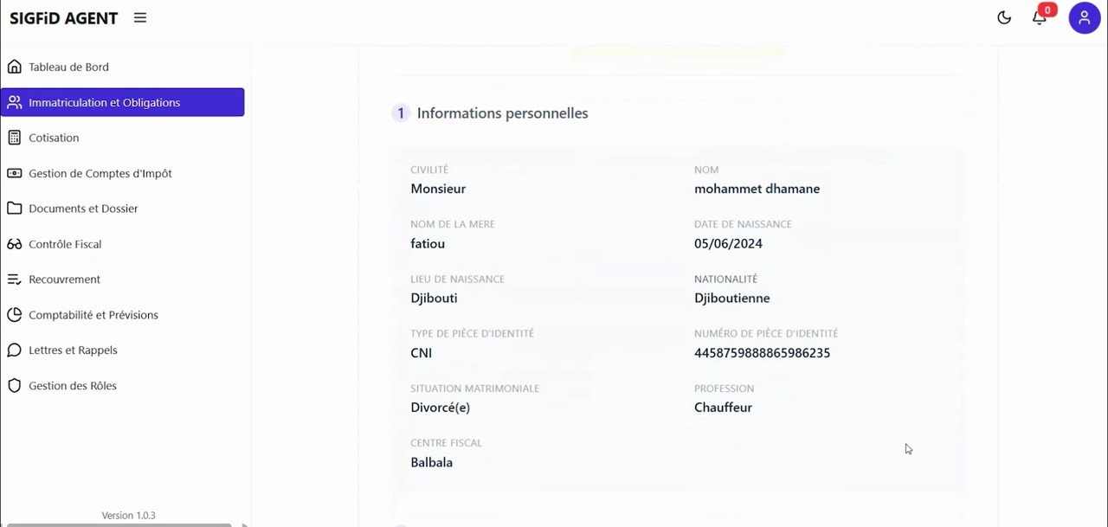This screenshot has width=1108, height=527.
Task: Click the Lettres et Rappels speech bubble icon
Action: (x=15, y=350)
